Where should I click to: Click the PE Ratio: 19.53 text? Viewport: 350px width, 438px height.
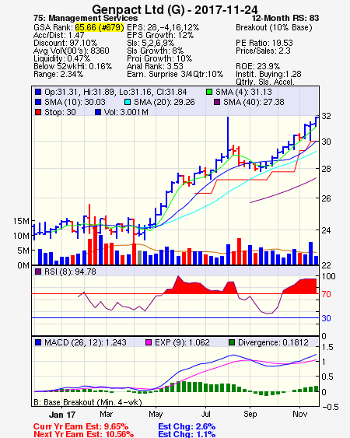[264, 43]
